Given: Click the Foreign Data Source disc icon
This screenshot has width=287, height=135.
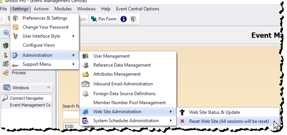Looking at the screenshot, I should click(85, 94).
